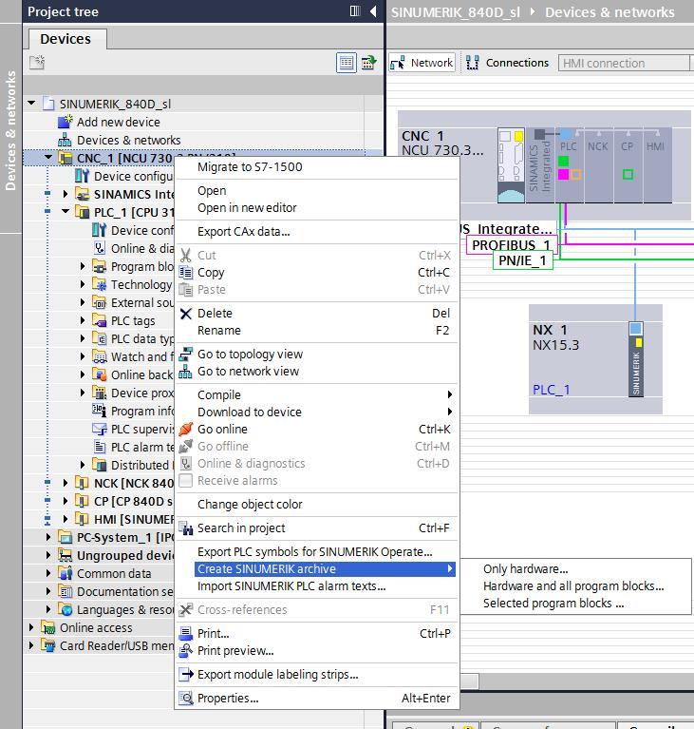Click the PLC alarm text lists icon

[99, 447]
